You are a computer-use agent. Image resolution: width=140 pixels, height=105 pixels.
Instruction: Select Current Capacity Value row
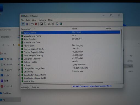[x=70, y=52]
